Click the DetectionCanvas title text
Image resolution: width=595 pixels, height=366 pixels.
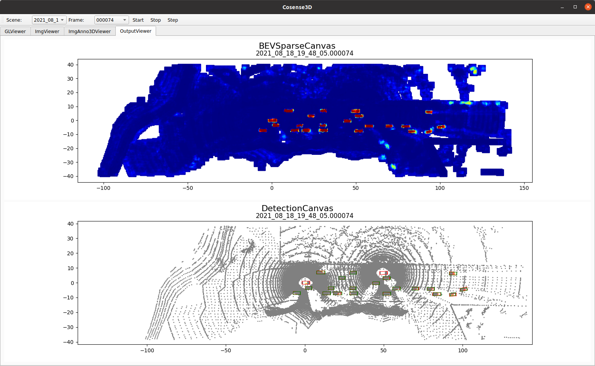click(x=297, y=208)
